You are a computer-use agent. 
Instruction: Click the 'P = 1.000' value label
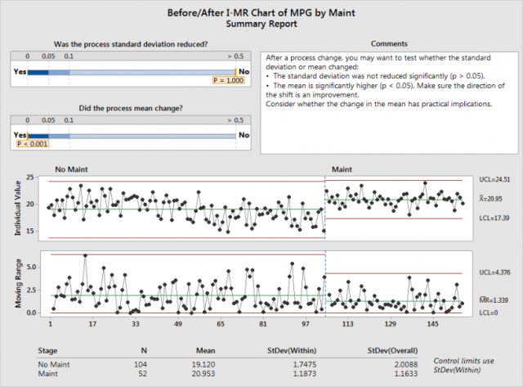pos(229,80)
